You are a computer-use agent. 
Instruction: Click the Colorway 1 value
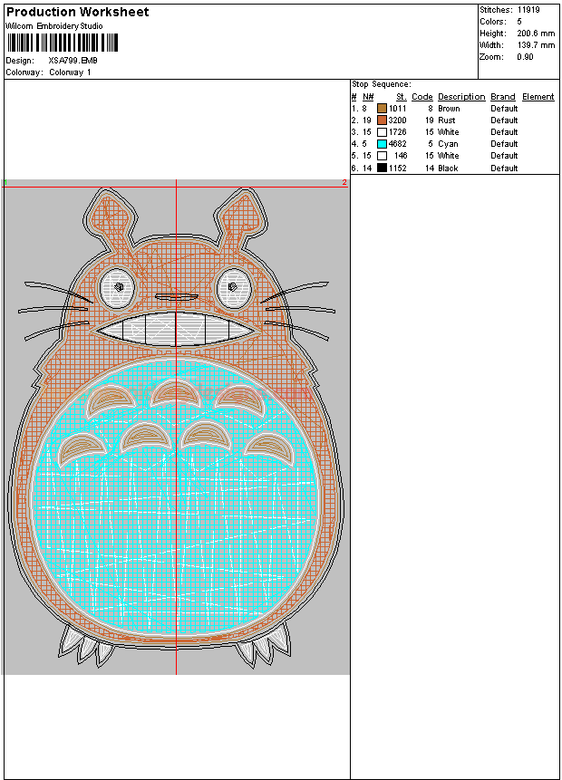(x=70, y=72)
